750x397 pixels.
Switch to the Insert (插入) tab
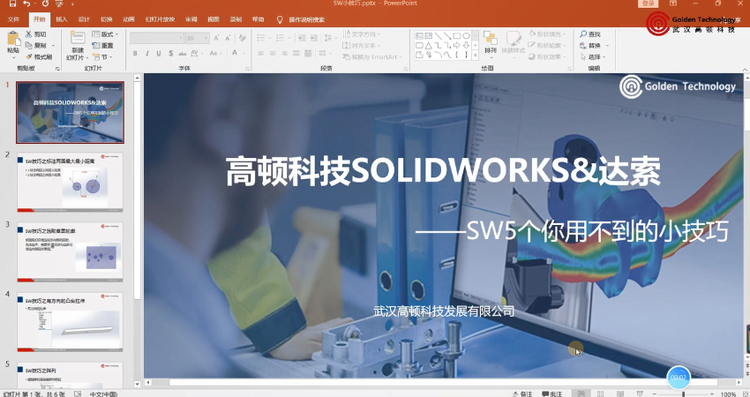[62, 19]
